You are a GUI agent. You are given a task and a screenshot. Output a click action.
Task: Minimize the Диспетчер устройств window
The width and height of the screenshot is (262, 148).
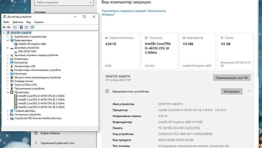[75, 17]
